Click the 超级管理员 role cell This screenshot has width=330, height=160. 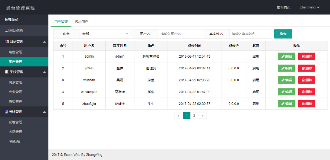pos(151,57)
